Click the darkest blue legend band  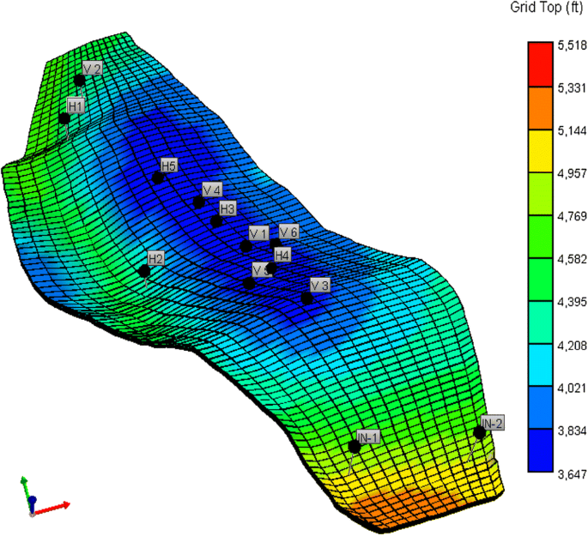click(x=541, y=450)
